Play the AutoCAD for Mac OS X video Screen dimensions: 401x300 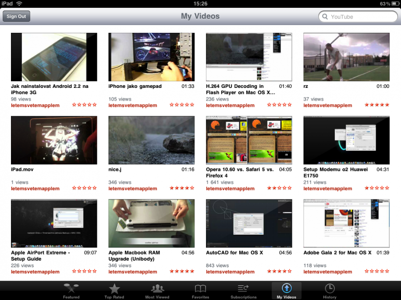click(x=248, y=223)
